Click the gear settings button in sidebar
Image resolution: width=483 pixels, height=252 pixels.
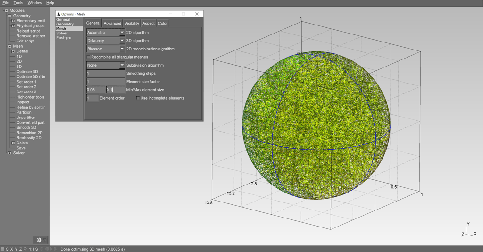tap(39, 240)
